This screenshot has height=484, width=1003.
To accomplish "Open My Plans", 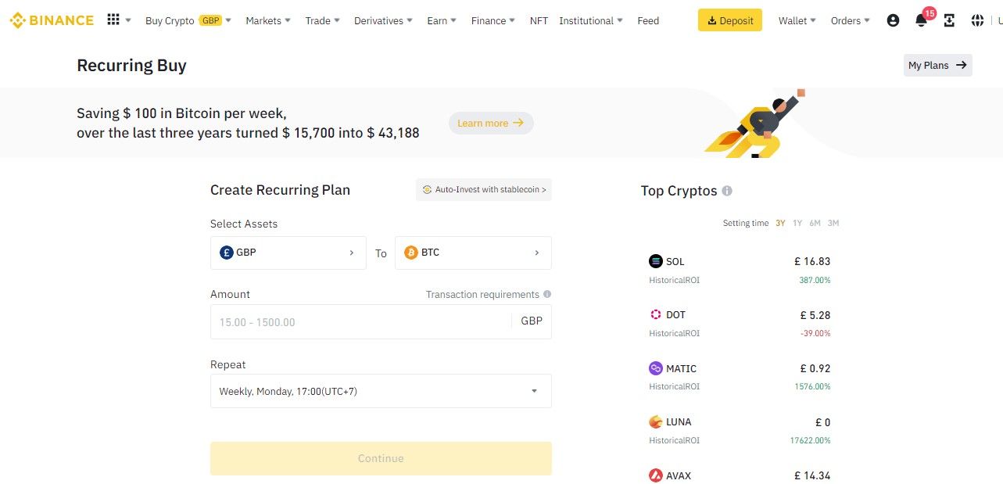I will [x=937, y=66].
